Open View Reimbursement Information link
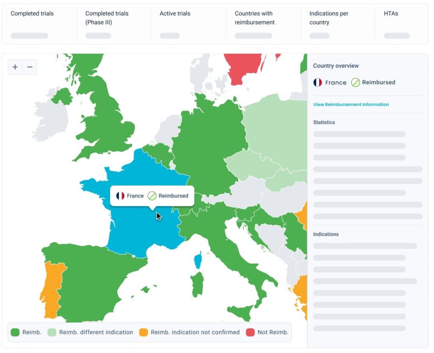Screen dimensions: 434x353 (x=351, y=105)
